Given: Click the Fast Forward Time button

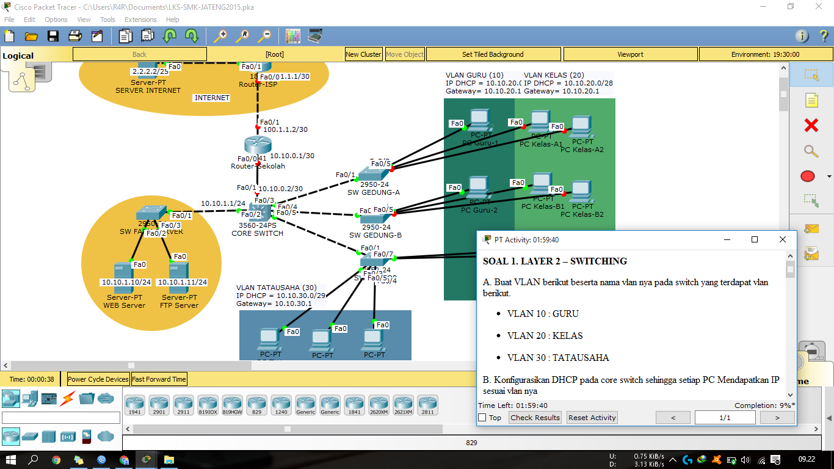Looking at the screenshot, I should (x=159, y=379).
